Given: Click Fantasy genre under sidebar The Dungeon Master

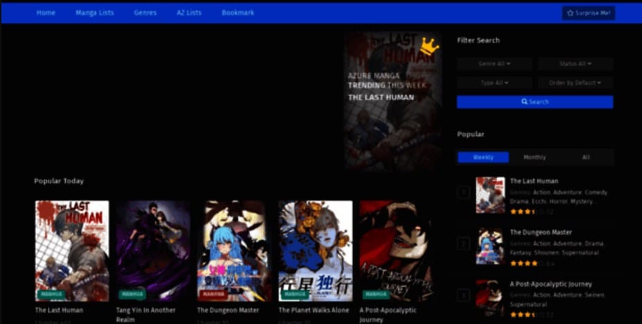Looking at the screenshot, I should pos(520,253).
